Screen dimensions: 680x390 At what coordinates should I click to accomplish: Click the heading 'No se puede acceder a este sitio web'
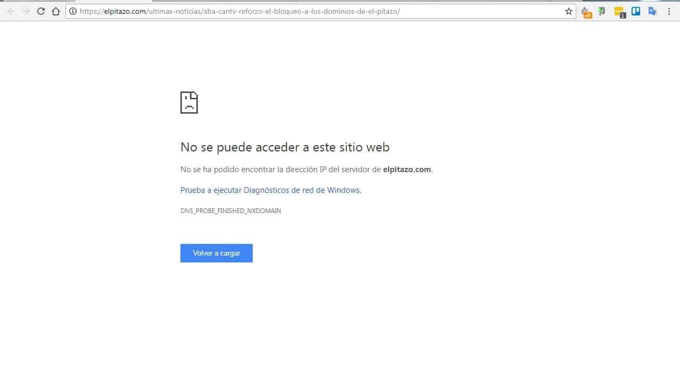[285, 147]
